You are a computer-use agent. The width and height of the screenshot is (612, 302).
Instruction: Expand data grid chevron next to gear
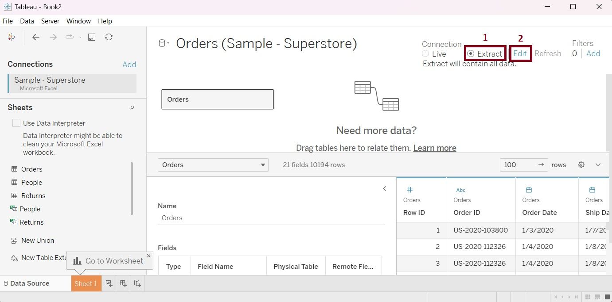[x=598, y=164]
